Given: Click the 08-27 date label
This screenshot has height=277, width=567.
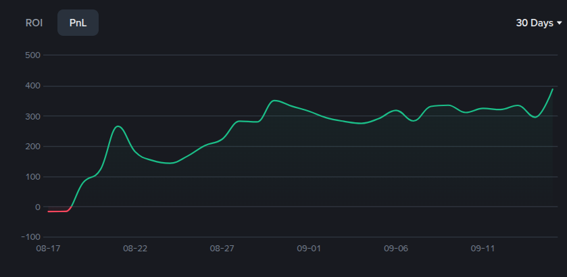Looking at the screenshot, I should tap(222, 249).
